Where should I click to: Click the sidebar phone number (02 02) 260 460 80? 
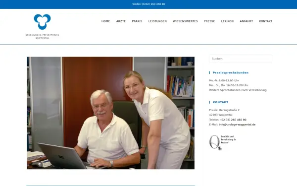(233, 120)
